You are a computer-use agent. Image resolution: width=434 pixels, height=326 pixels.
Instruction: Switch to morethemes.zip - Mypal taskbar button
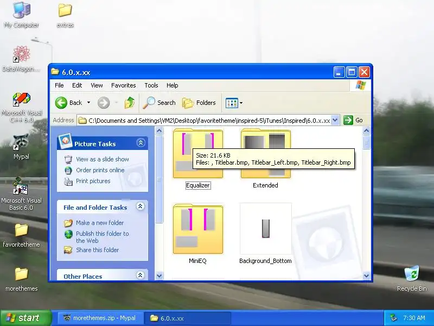pos(100,318)
